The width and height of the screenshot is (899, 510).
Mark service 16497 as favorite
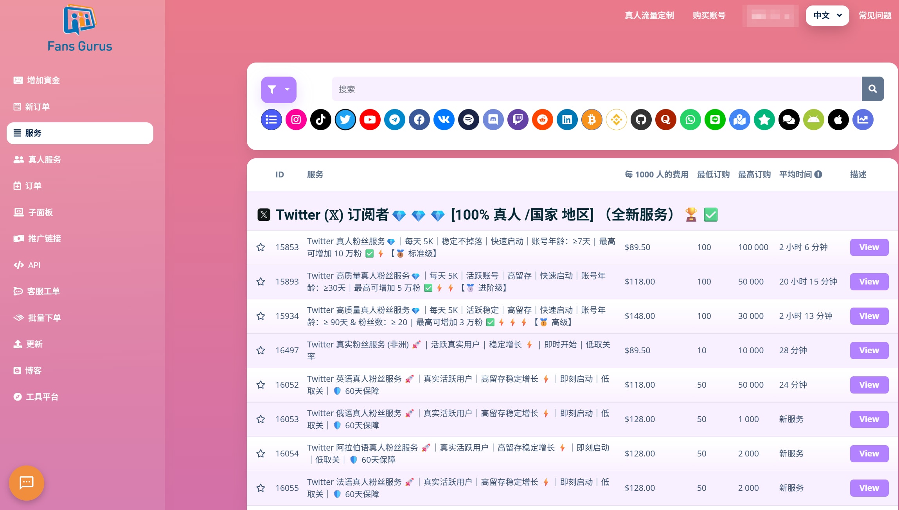(x=261, y=351)
